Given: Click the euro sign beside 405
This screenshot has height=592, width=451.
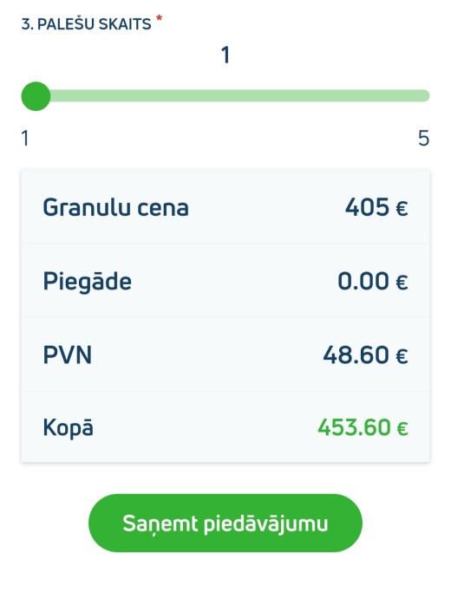Looking at the screenshot, I should (402, 208).
